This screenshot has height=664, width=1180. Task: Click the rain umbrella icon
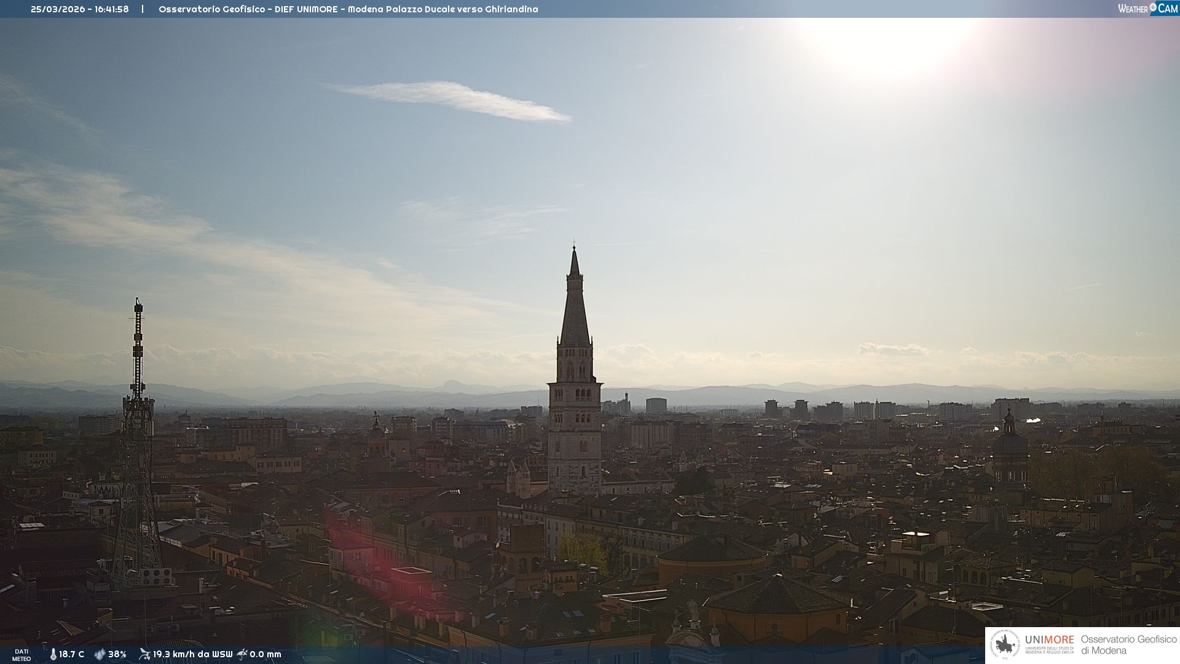pyautogui.click(x=242, y=654)
